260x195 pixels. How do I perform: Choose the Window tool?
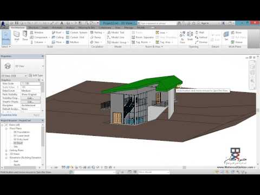(x=37, y=32)
